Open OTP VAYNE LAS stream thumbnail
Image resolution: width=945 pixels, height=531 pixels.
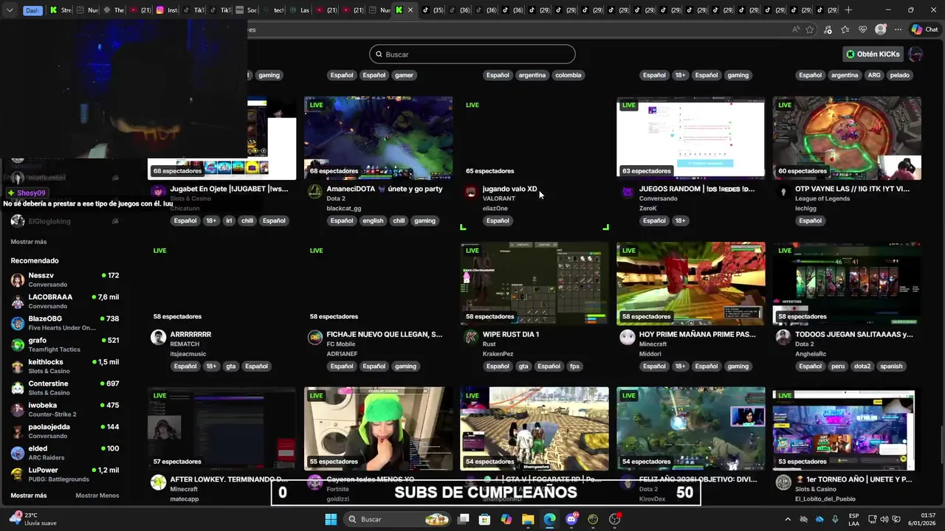(847, 138)
